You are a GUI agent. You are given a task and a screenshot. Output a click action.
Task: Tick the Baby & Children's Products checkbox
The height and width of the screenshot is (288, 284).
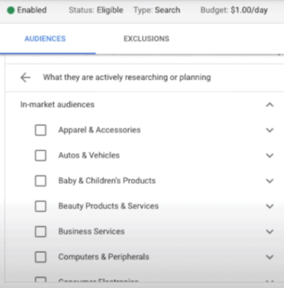click(x=41, y=181)
